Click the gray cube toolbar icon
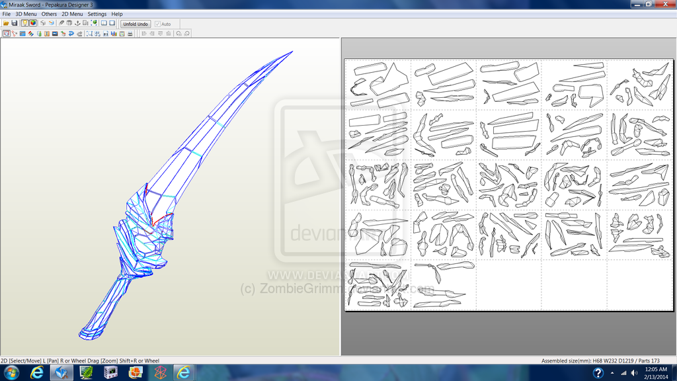 coord(43,23)
